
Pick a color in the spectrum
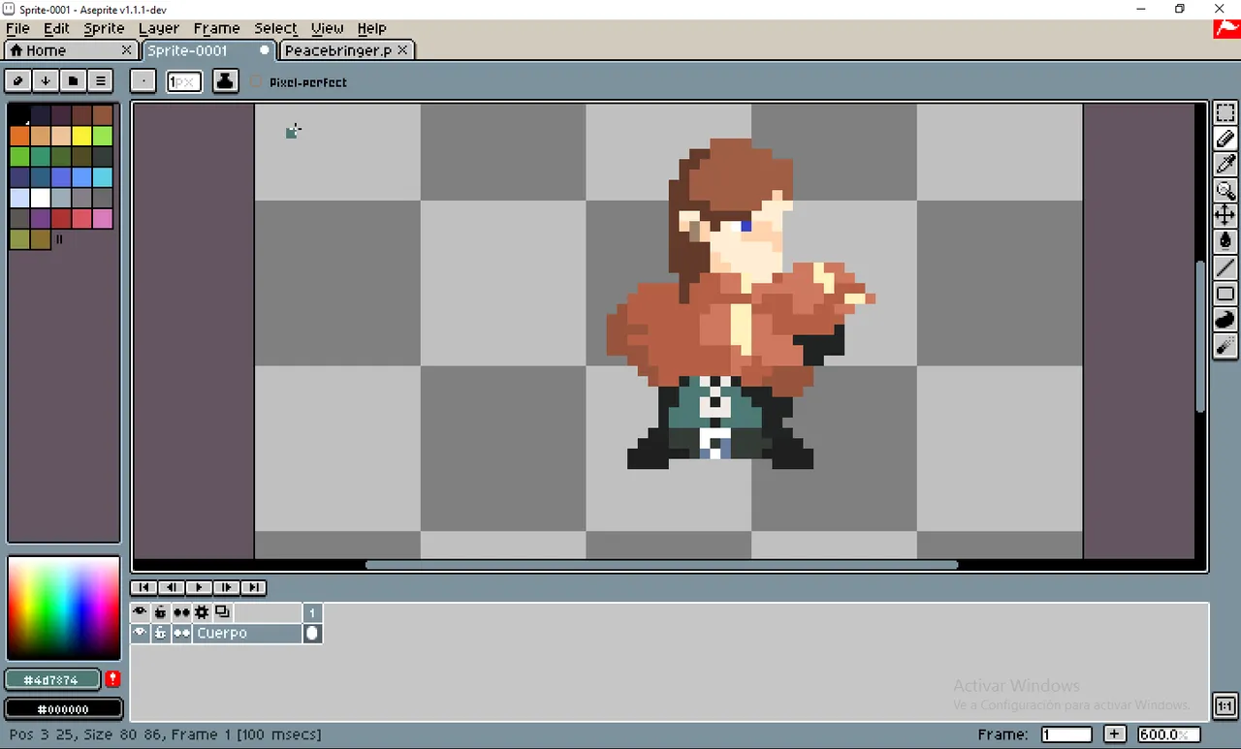pyautogui.click(x=63, y=609)
